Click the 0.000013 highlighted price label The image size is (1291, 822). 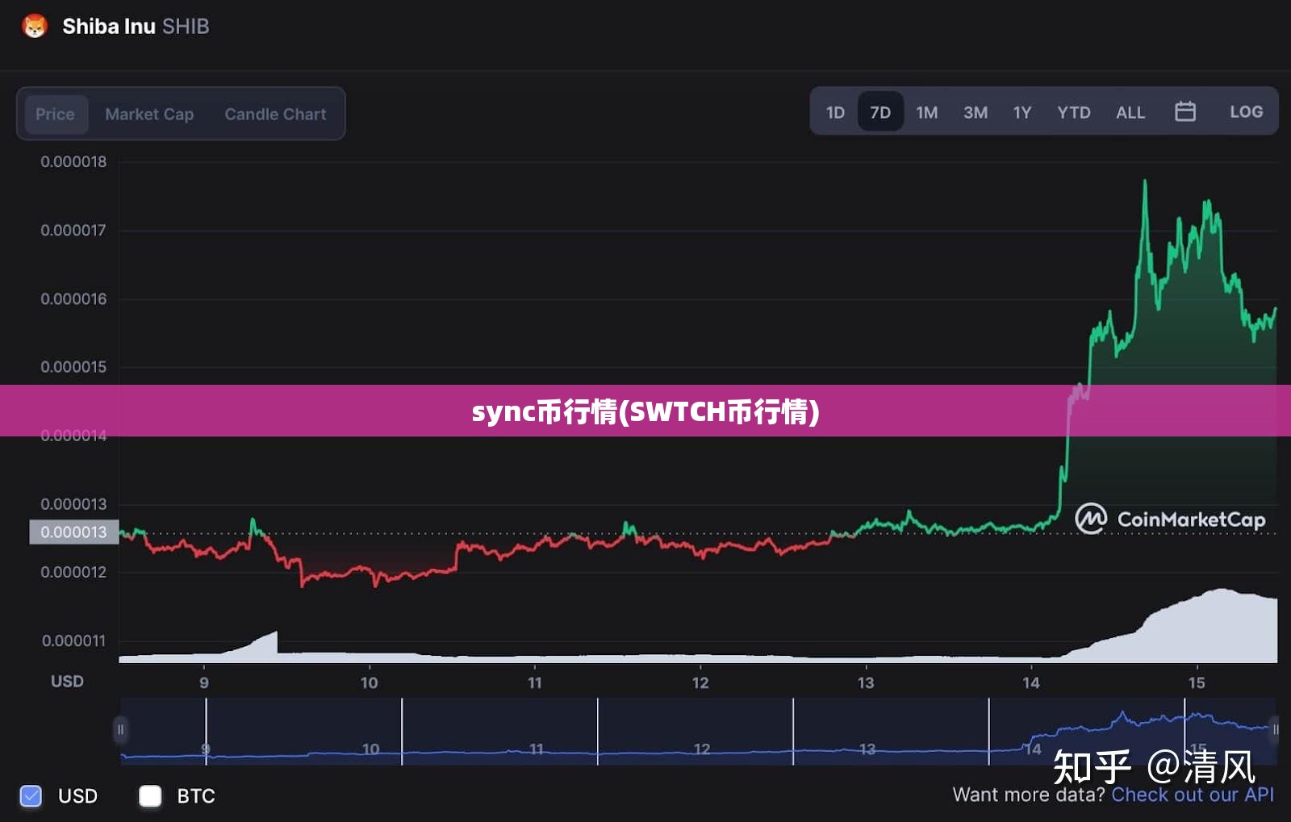73,532
